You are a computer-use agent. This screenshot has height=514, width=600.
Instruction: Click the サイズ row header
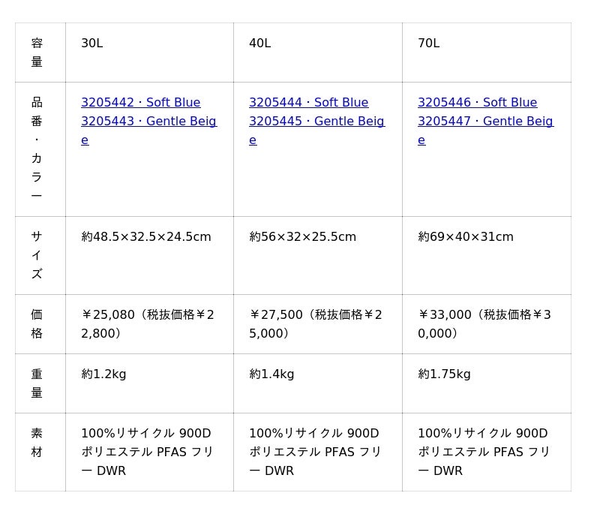37,255
